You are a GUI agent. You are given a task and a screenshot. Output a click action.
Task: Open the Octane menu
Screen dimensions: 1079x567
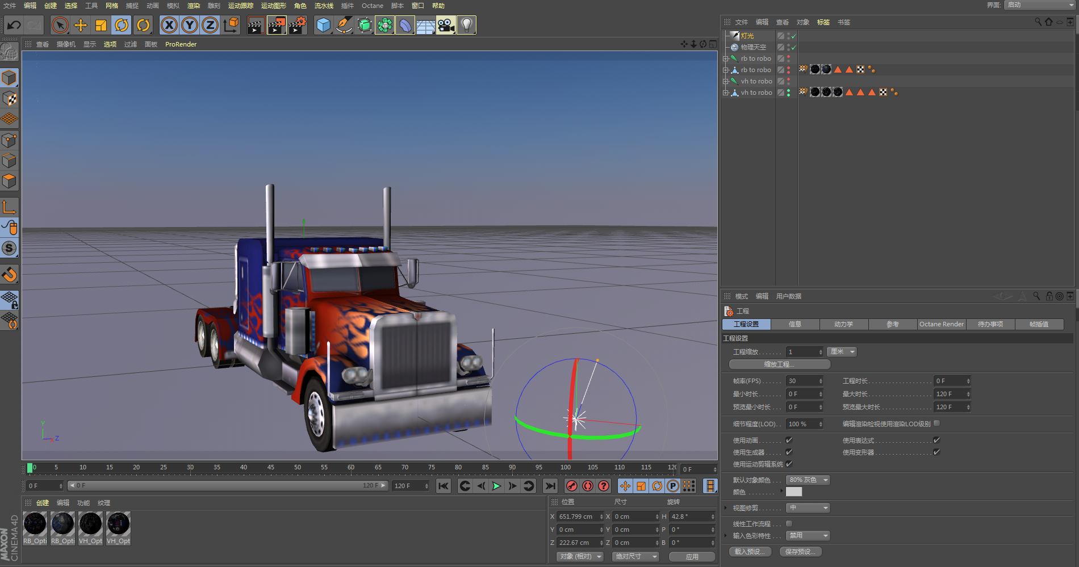click(373, 6)
